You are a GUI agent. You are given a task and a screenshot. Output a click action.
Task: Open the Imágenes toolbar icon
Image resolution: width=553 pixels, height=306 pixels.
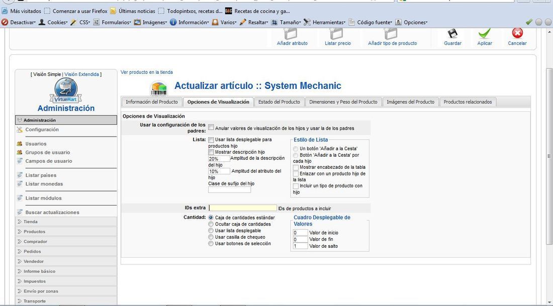coord(137,22)
